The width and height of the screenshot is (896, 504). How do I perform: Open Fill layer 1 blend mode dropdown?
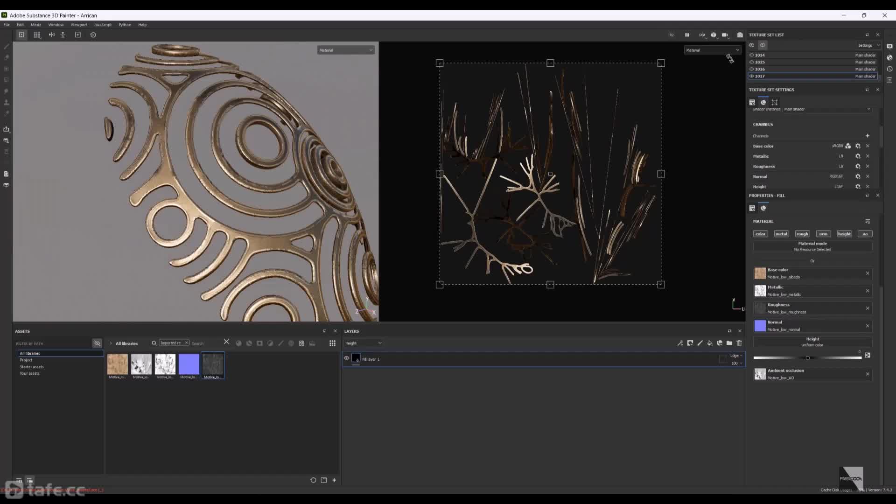(x=736, y=356)
